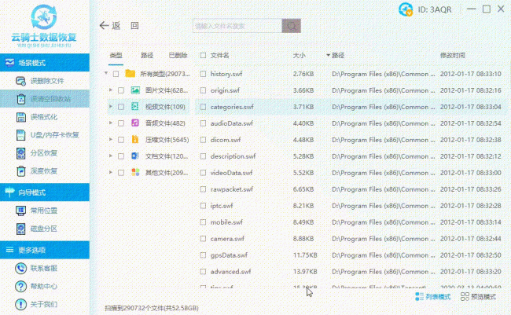Check the audioData.swf file checkbox
This screenshot has width=511, height=315.
click(203, 123)
